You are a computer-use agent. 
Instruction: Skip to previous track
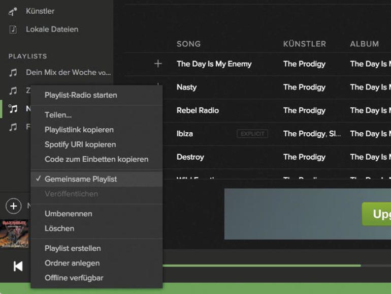click(18, 266)
